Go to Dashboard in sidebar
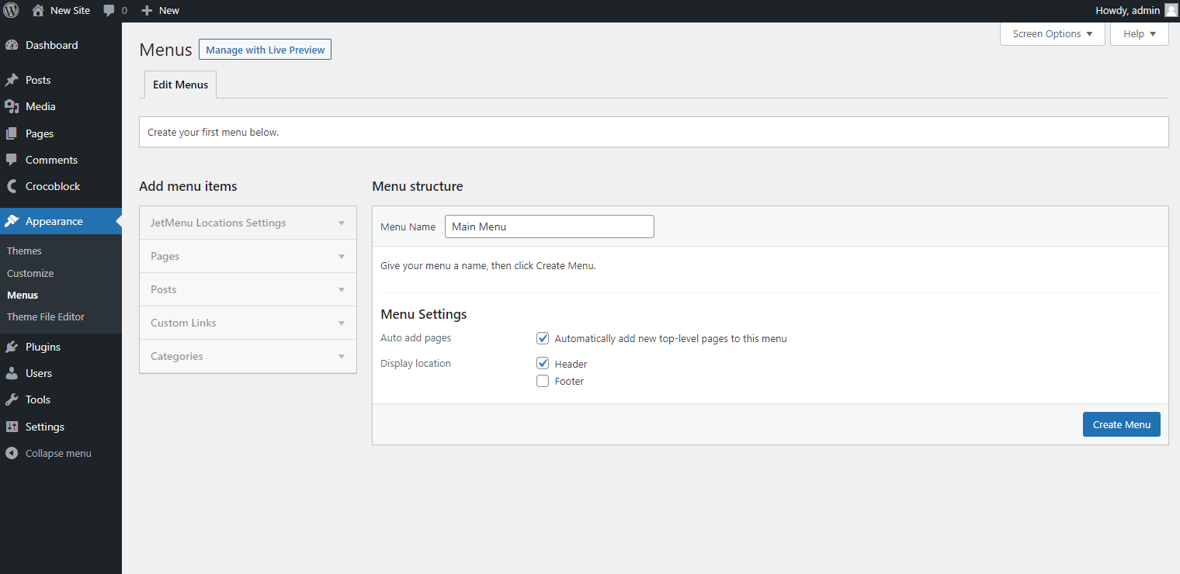The width and height of the screenshot is (1180, 574). (x=51, y=45)
